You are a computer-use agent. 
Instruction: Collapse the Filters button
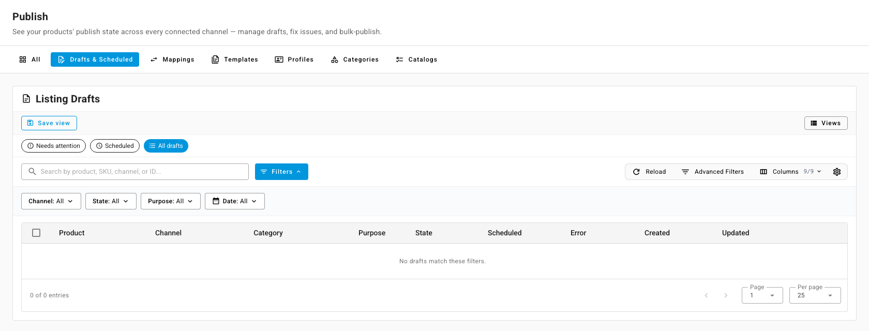pyautogui.click(x=281, y=172)
